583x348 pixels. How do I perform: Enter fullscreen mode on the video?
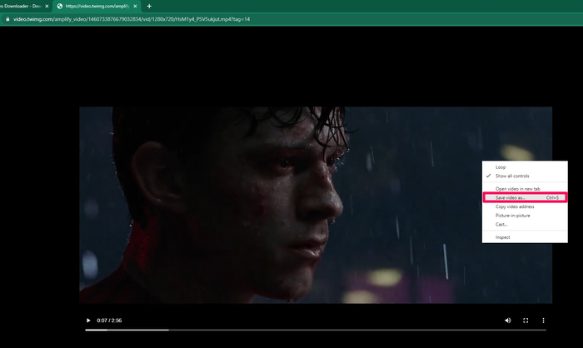(x=526, y=321)
